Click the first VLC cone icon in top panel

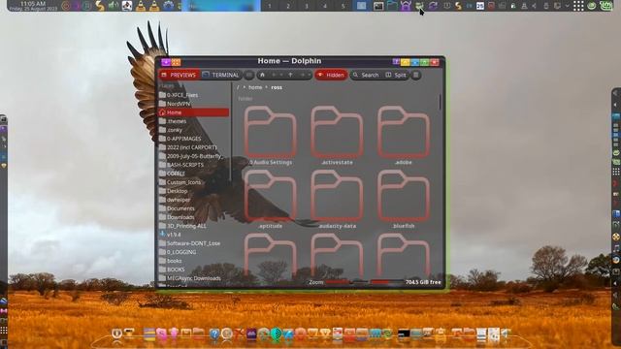click(x=140, y=6)
